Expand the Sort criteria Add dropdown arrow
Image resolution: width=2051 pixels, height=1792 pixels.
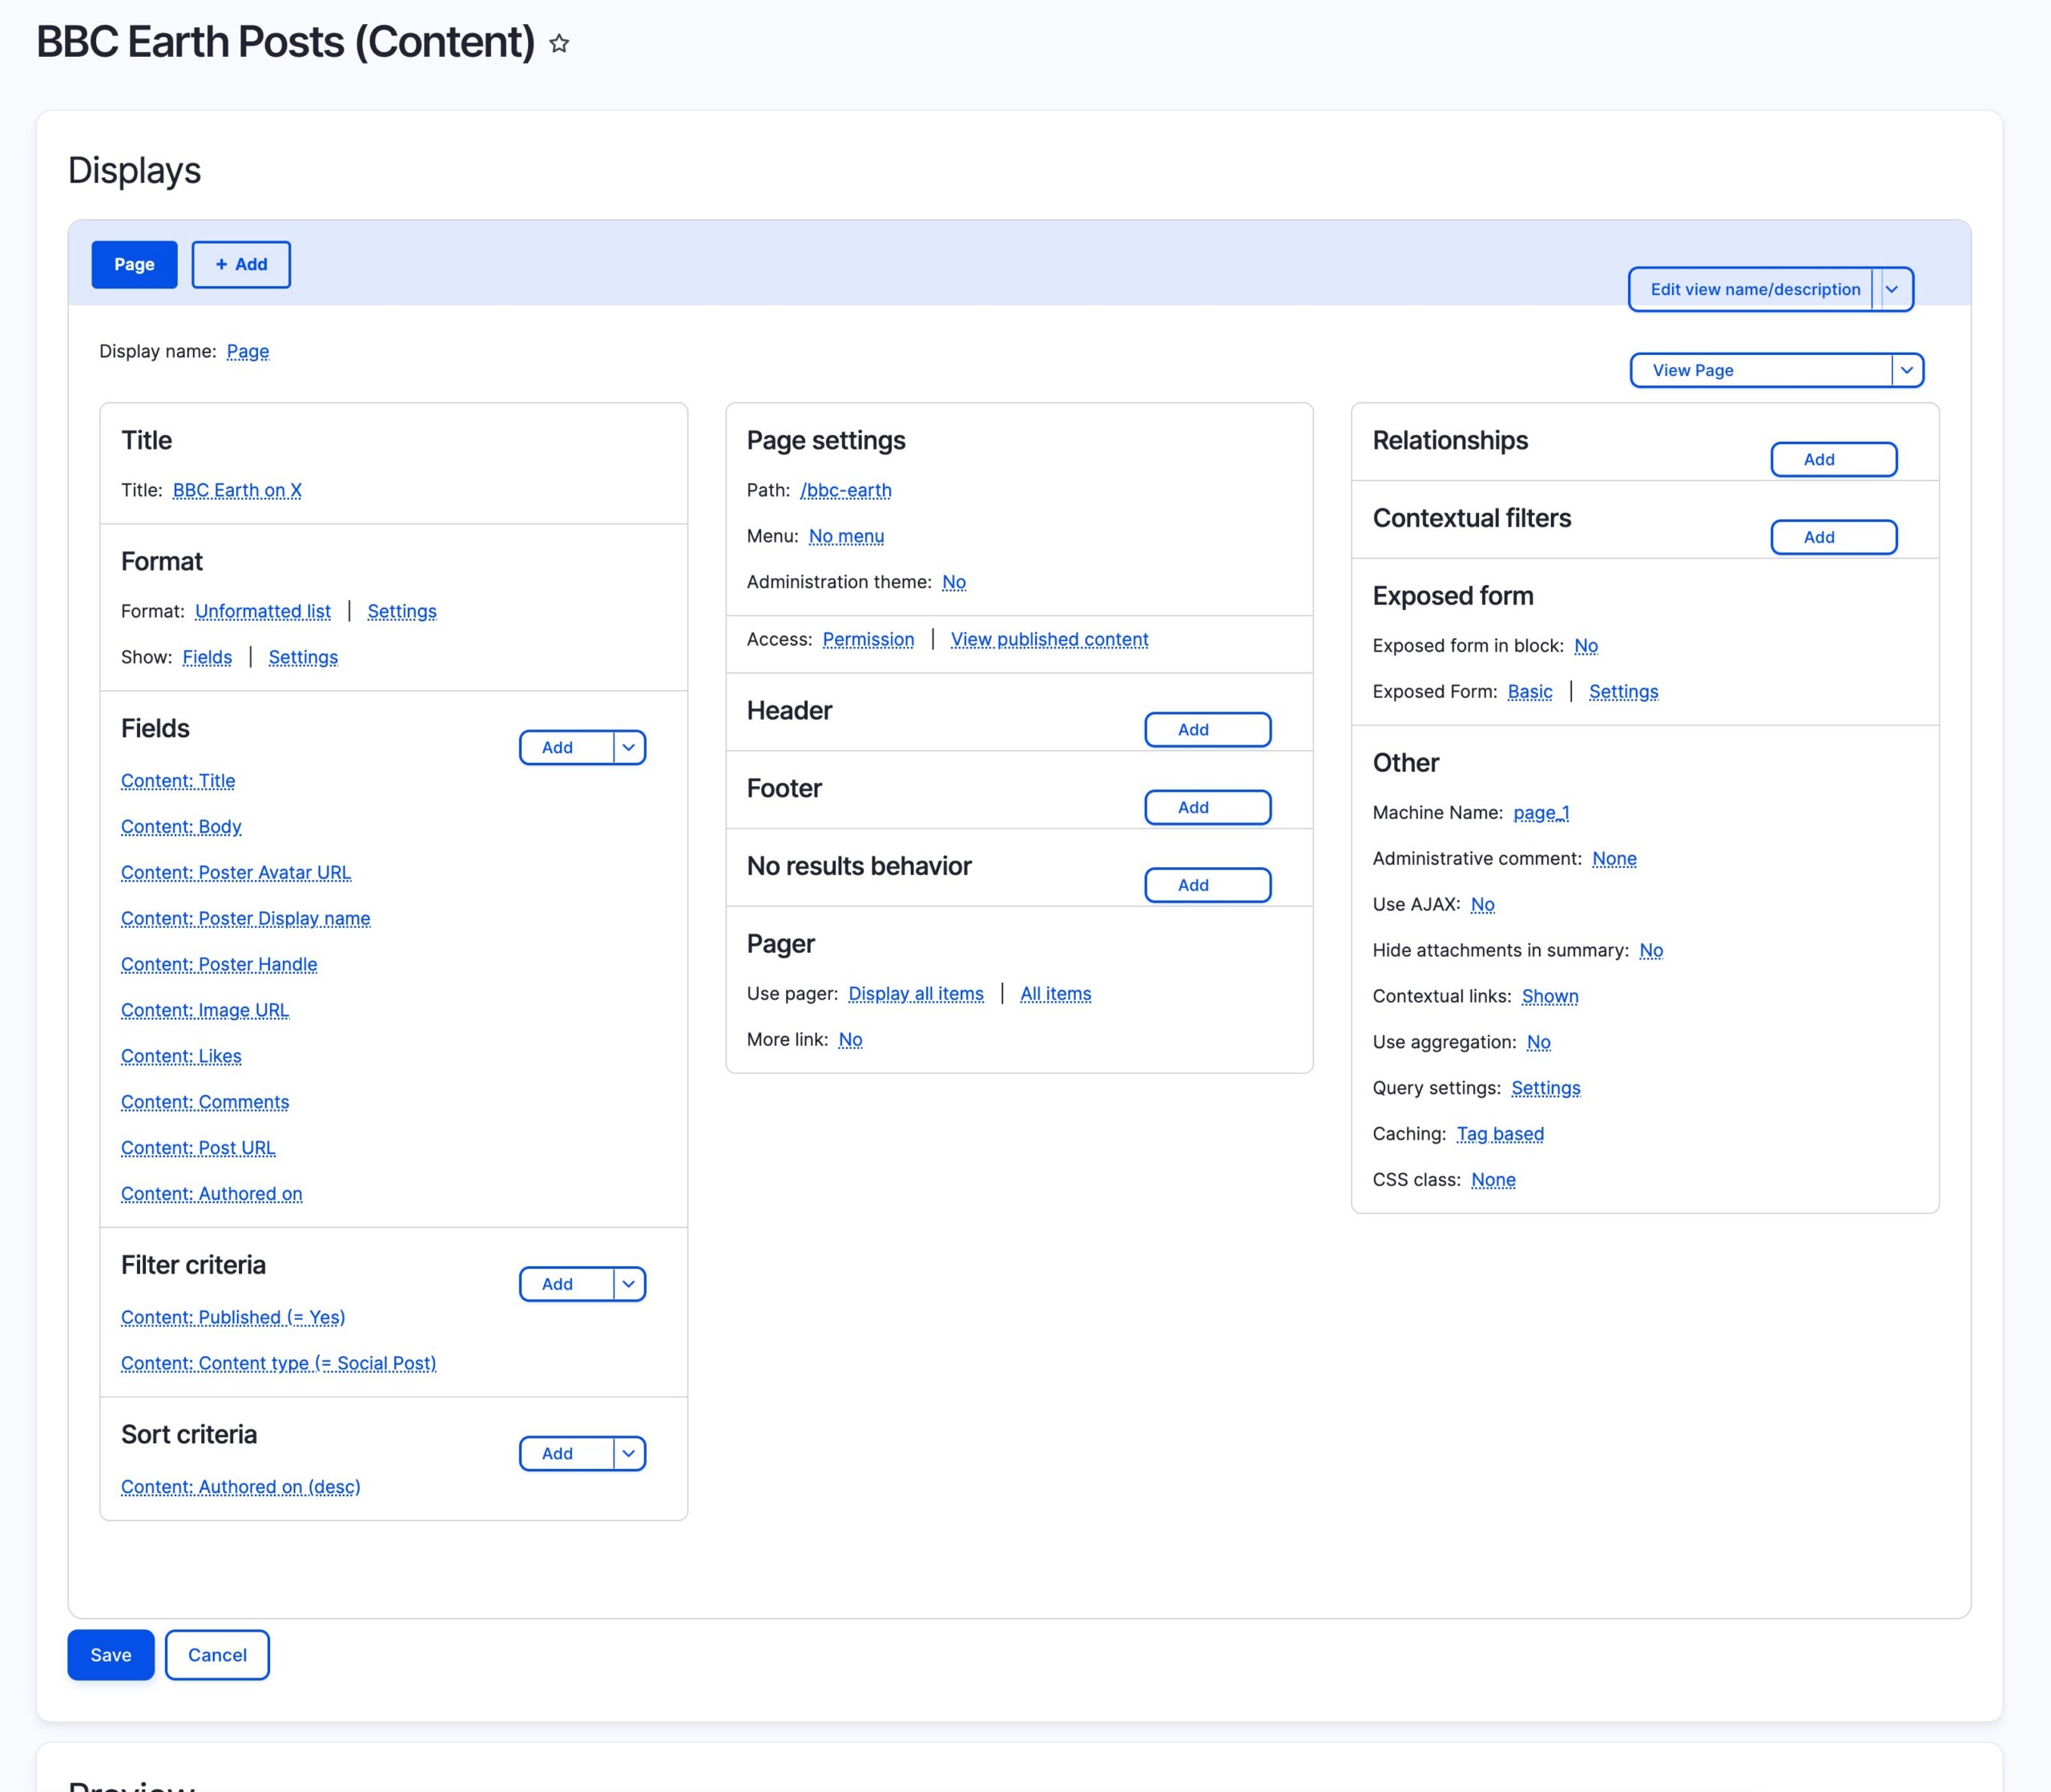pyautogui.click(x=629, y=1454)
